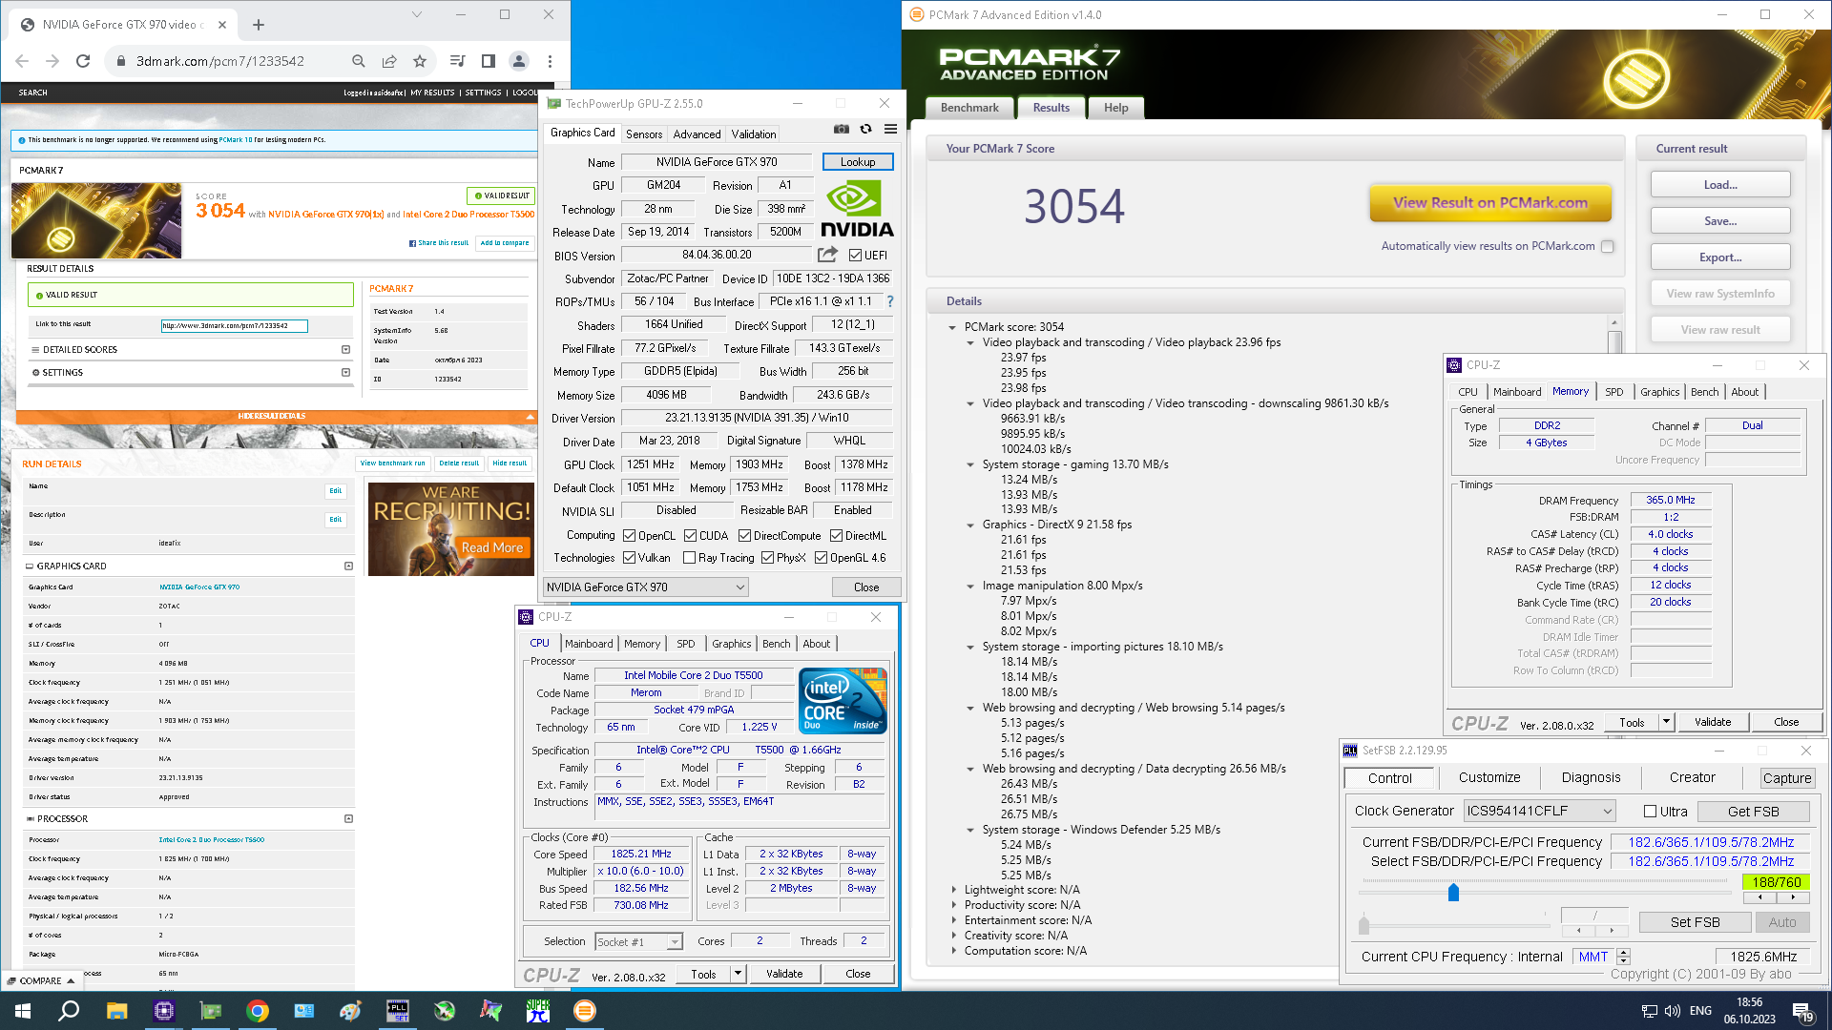Click GPU-Z refresh icon
The width and height of the screenshot is (1832, 1030).
pyautogui.click(x=865, y=129)
